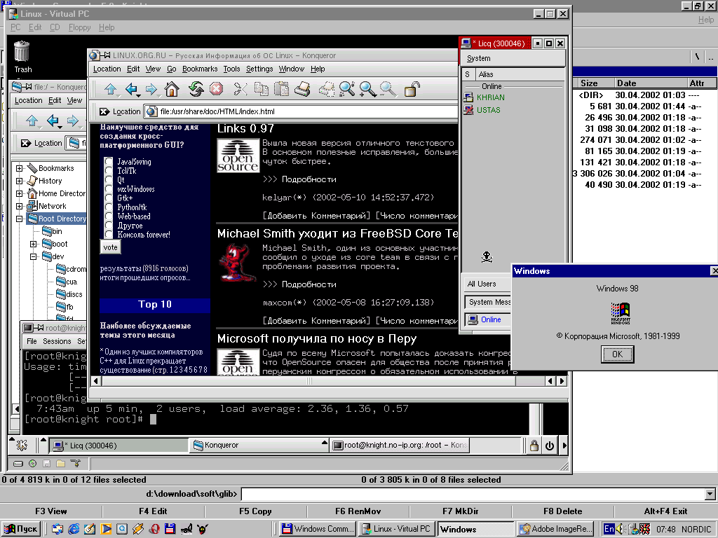The width and height of the screenshot is (718, 538).
Task: Click the Paste clipboard icon
Action: click(x=281, y=89)
